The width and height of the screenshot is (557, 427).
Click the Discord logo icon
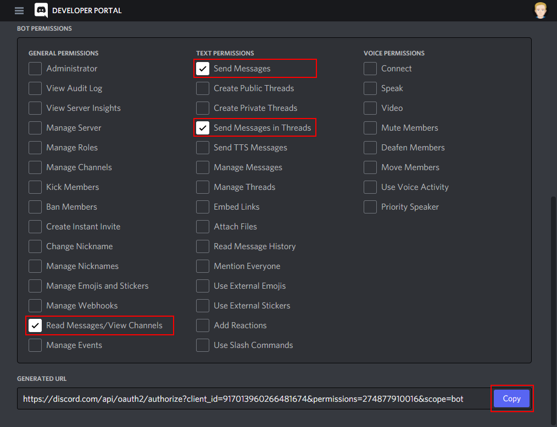(41, 10)
